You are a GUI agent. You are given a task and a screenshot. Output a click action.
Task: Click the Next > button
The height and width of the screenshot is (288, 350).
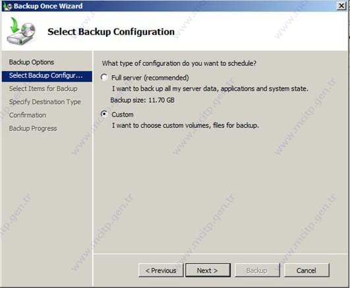(208, 270)
